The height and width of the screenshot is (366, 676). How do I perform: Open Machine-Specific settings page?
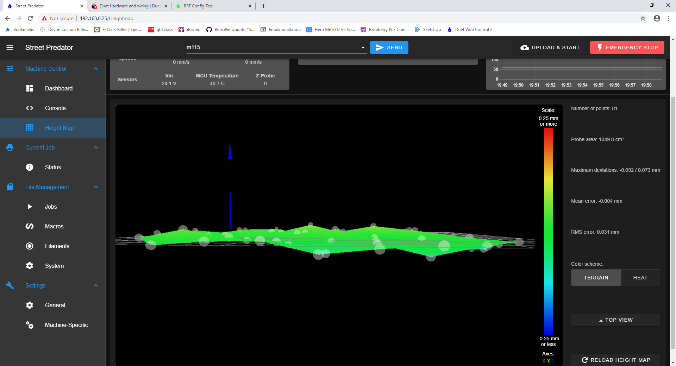point(53,325)
